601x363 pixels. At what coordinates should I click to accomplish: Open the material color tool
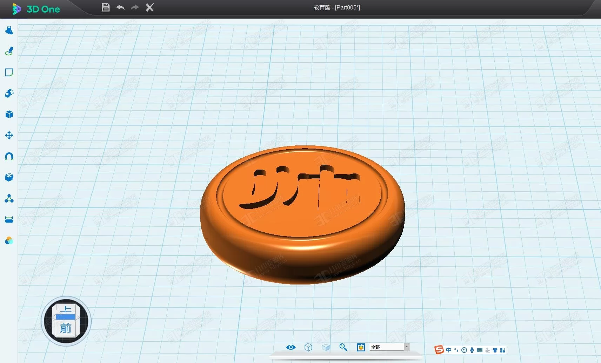[x=9, y=241]
